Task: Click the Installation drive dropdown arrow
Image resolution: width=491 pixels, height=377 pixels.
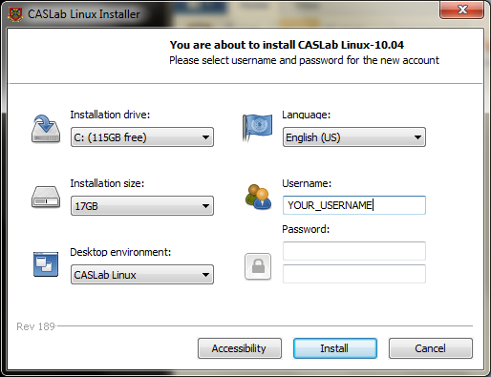Action: 205,137
